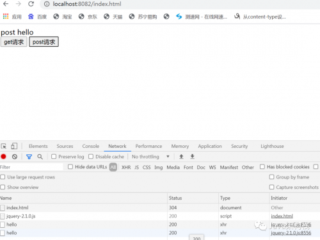Switch to the Console tab
Image resolution: width=320 pixels, height=240 pixels.
coord(91,146)
